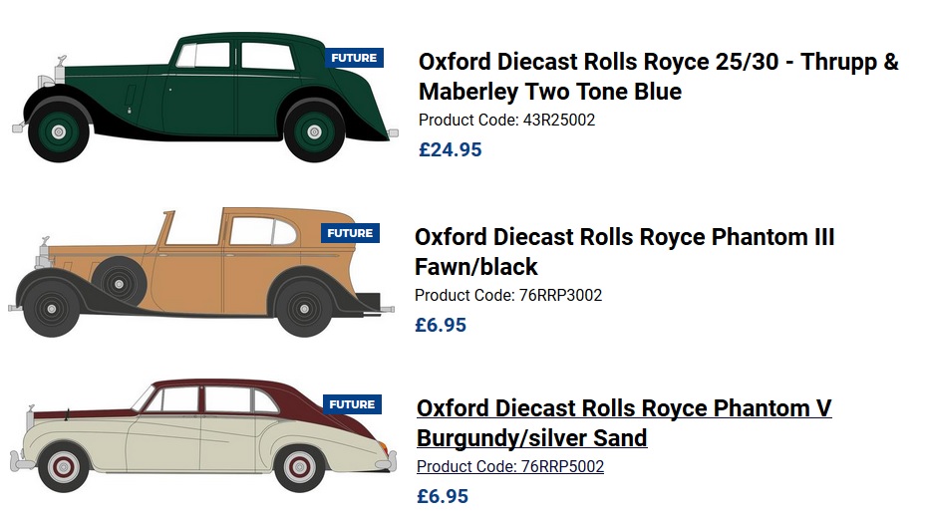The height and width of the screenshot is (511, 926).
Task: Open the Phantom V Burgundy/silver Sand title link
Action: click(624, 423)
